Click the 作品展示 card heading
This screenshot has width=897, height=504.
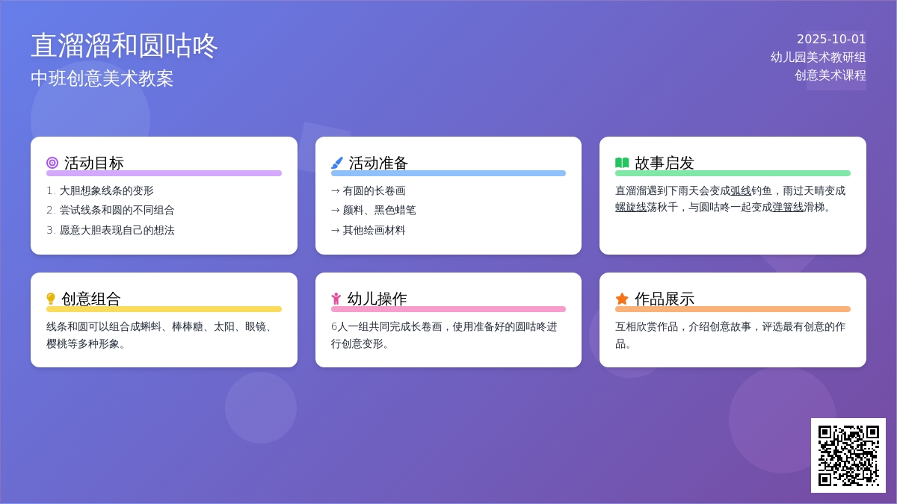(664, 299)
